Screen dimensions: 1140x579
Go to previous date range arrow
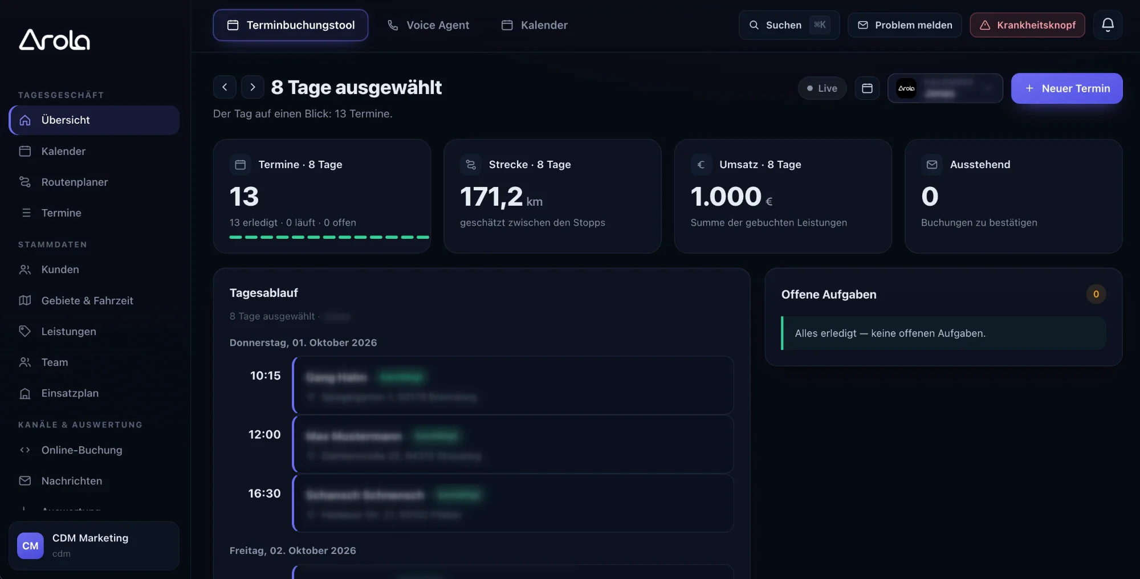coord(225,87)
